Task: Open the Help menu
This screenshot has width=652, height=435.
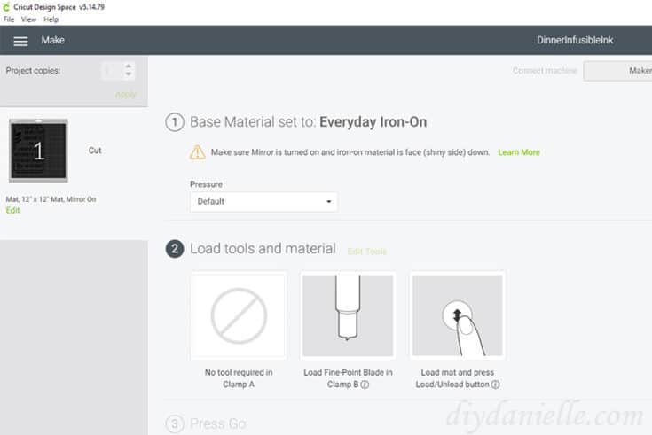Action: 51,19
